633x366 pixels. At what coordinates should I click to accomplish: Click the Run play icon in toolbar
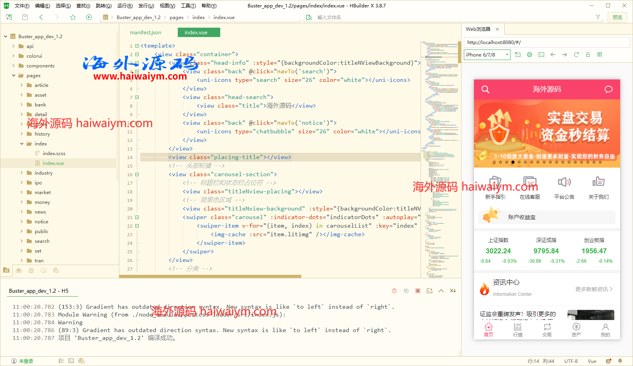pos(89,17)
